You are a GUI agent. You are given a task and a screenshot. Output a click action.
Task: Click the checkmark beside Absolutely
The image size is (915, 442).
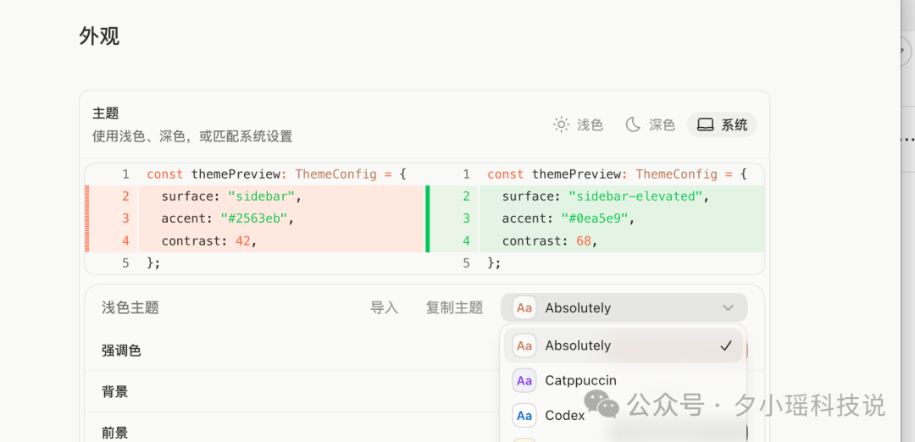pyautogui.click(x=726, y=345)
